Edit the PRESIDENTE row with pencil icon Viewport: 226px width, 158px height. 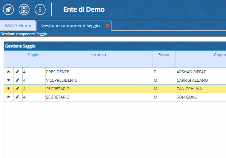[x=17, y=72]
